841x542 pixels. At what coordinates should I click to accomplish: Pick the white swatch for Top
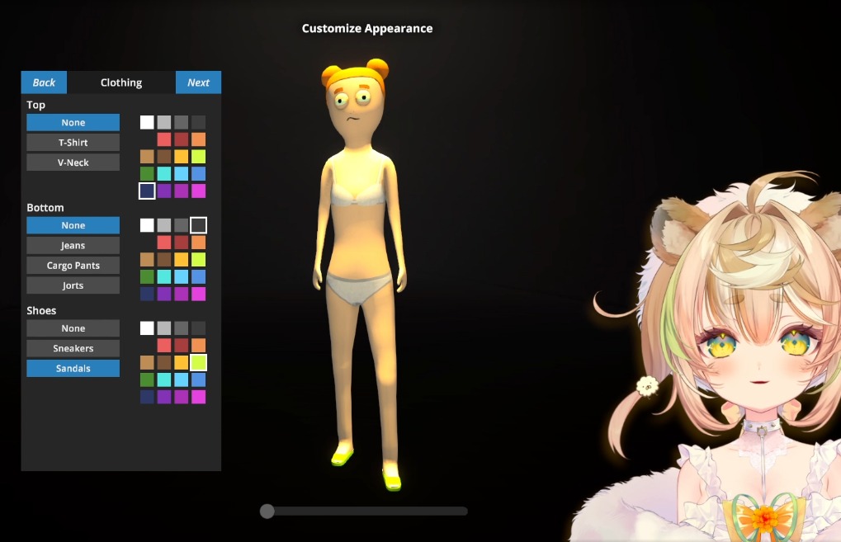147,122
